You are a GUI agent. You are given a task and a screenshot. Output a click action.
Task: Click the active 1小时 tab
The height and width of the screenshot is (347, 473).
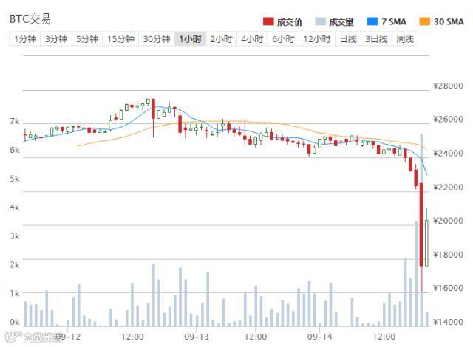point(190,39)
